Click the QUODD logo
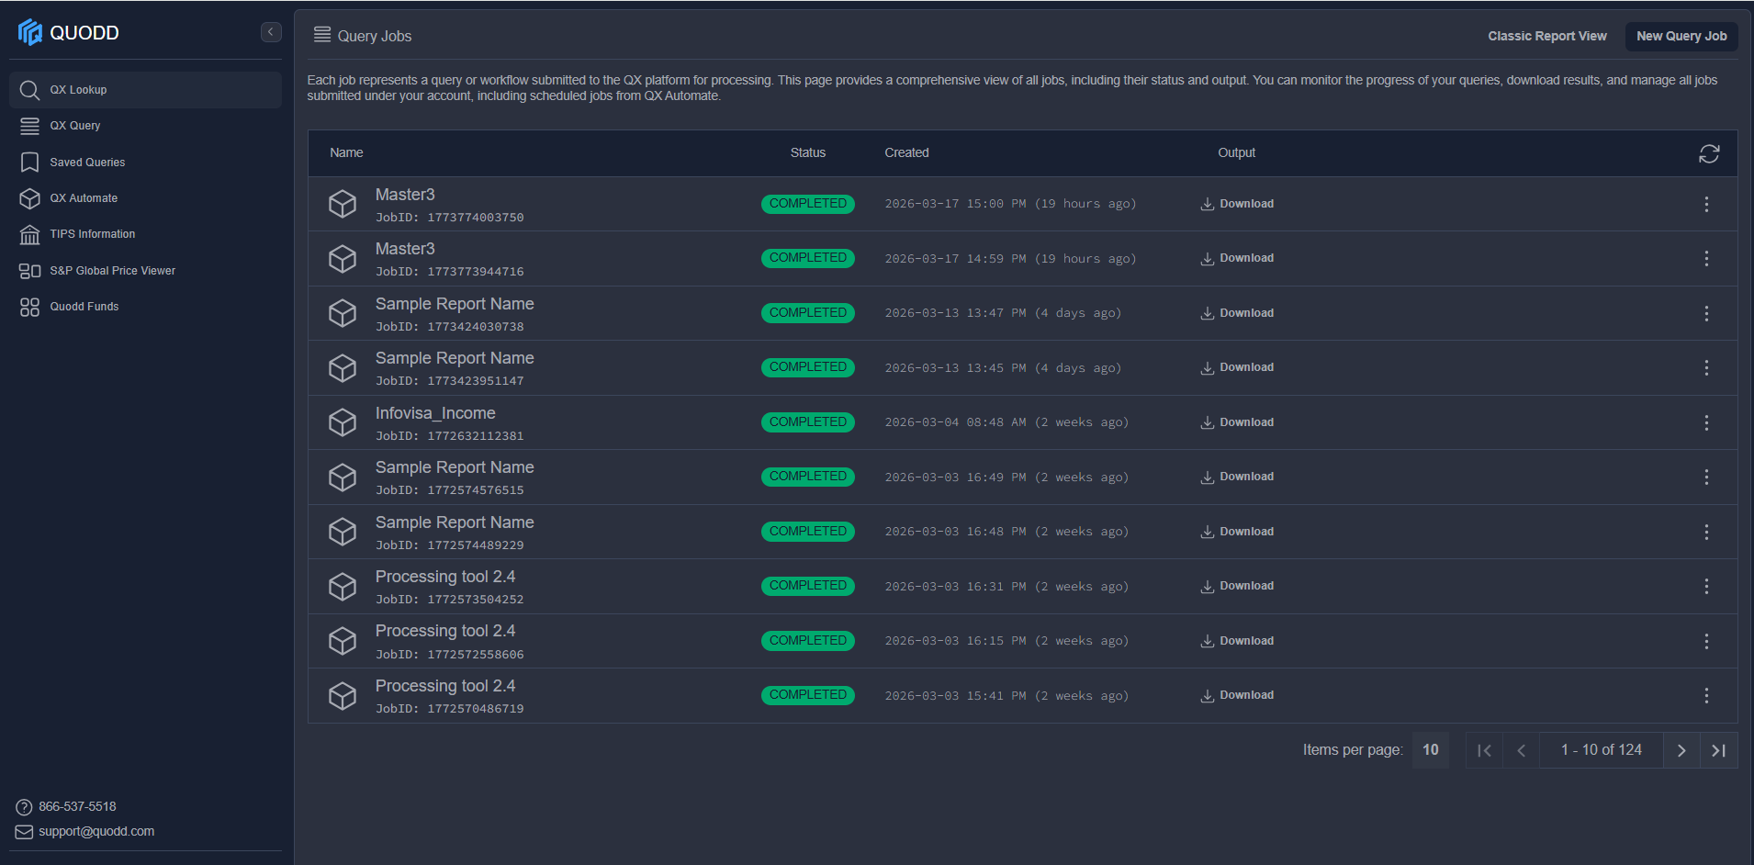 69,32
